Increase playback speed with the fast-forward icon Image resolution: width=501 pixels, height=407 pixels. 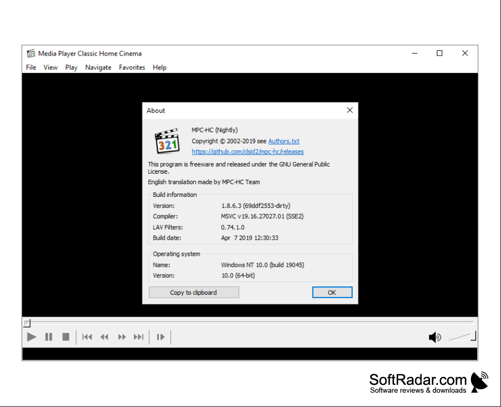(x=122, y=337)
